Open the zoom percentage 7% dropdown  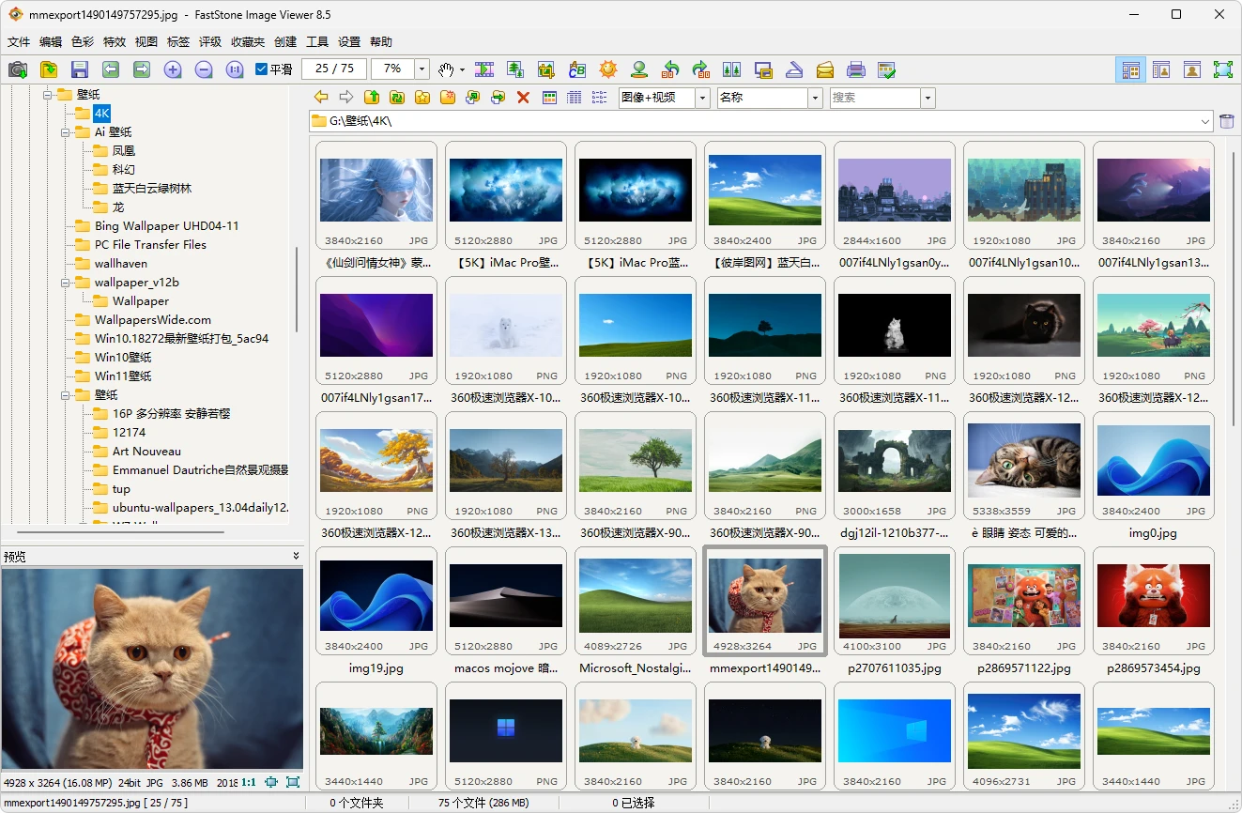click(x=422, y=69)
